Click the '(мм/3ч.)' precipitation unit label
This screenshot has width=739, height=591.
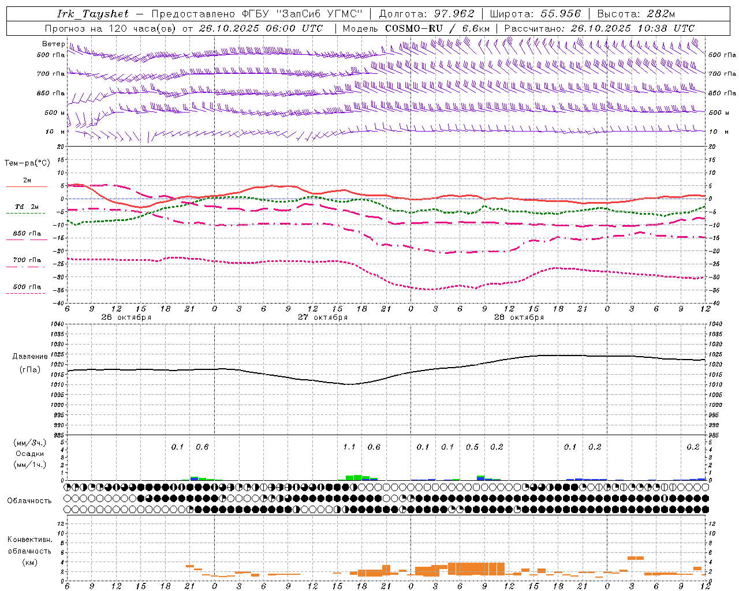(29, 443)
